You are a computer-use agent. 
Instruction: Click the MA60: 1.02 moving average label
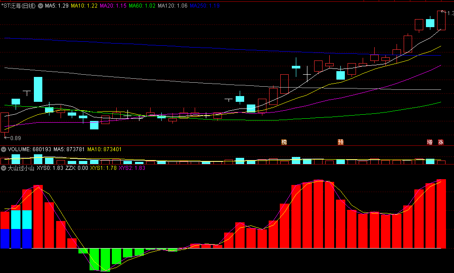pos(142,6)
